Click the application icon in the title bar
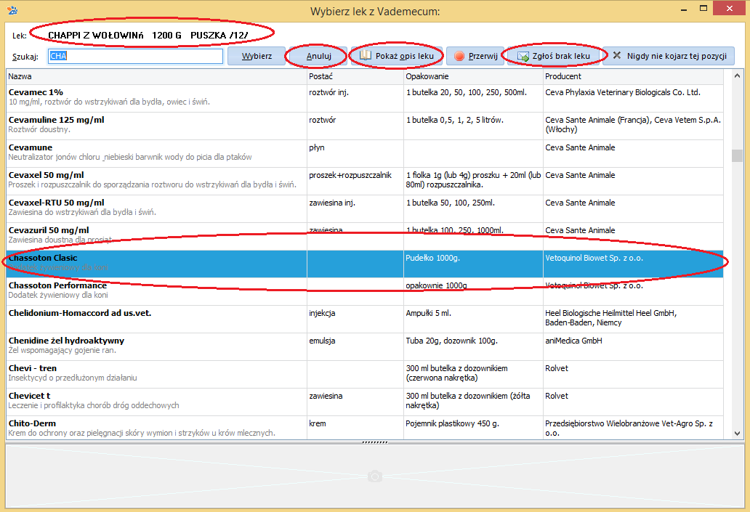 click(13, 9)
